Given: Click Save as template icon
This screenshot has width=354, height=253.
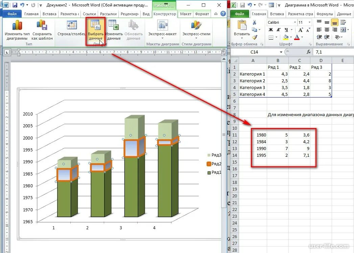Looking at the screenshot, I should click(42, 25).
